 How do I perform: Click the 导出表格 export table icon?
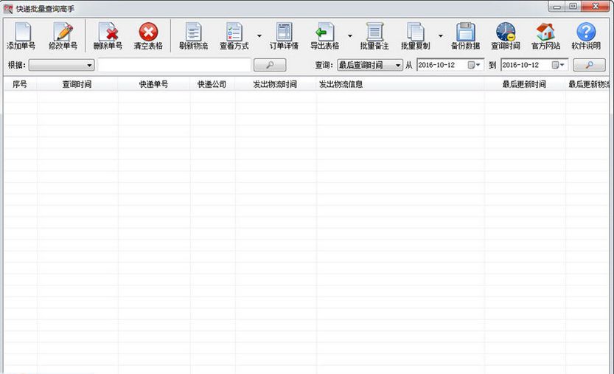click(x=325, y=36)
